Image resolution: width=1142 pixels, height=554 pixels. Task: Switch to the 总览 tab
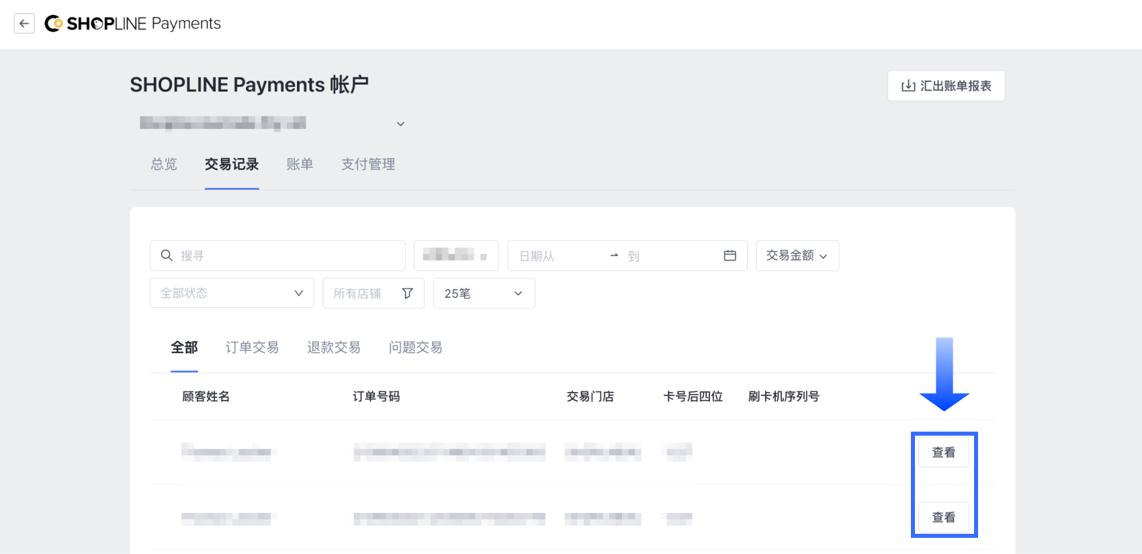[x=164, y=164]
